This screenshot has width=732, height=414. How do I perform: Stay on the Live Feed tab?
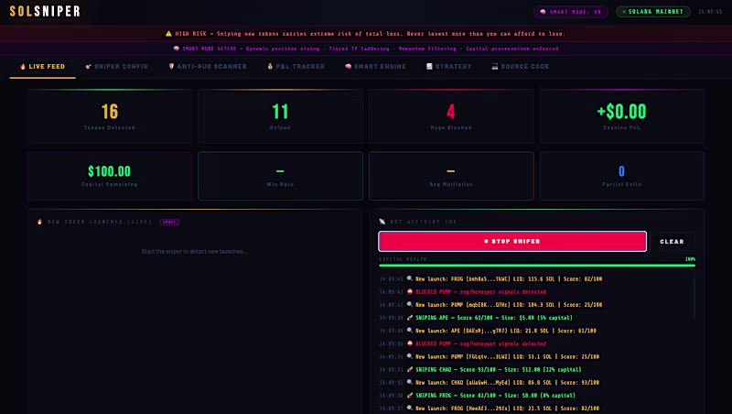[x=42, y=66]
